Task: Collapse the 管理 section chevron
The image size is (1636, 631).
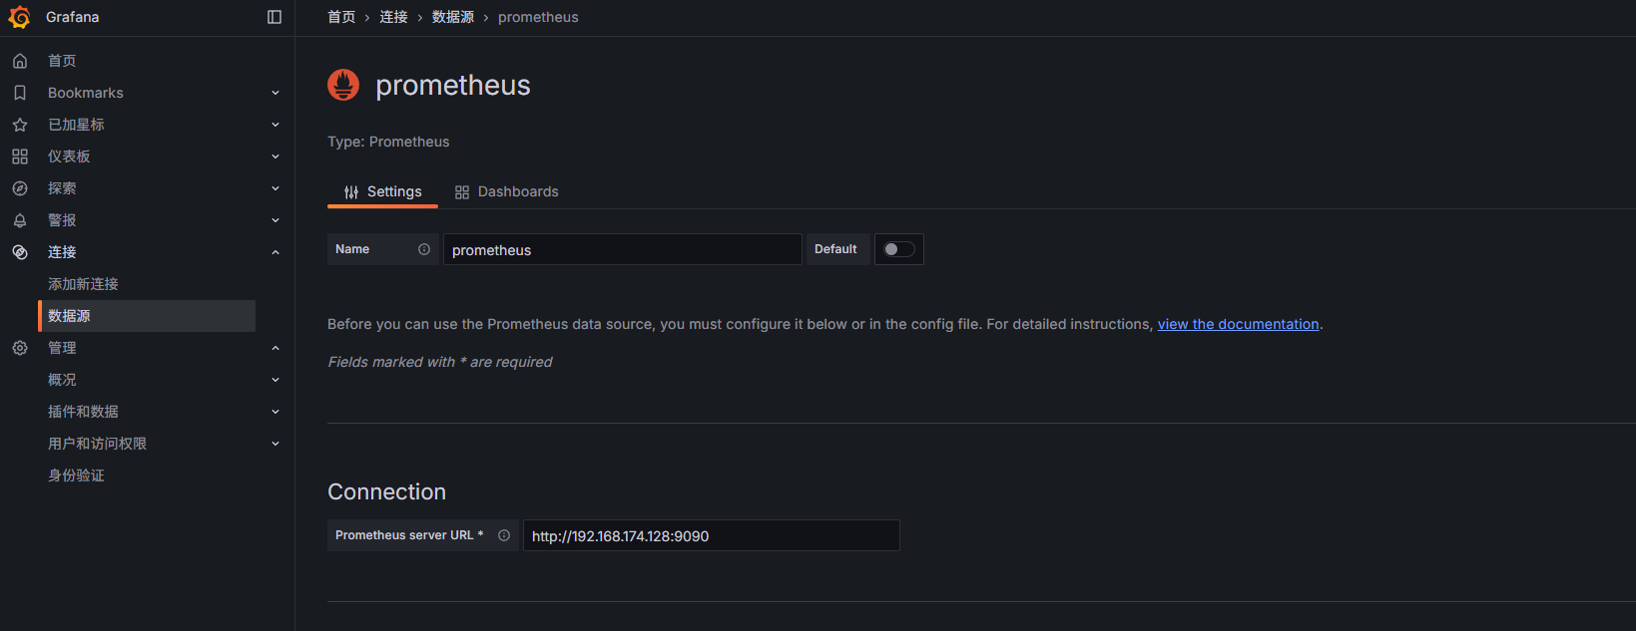Action: pos(275,348)
